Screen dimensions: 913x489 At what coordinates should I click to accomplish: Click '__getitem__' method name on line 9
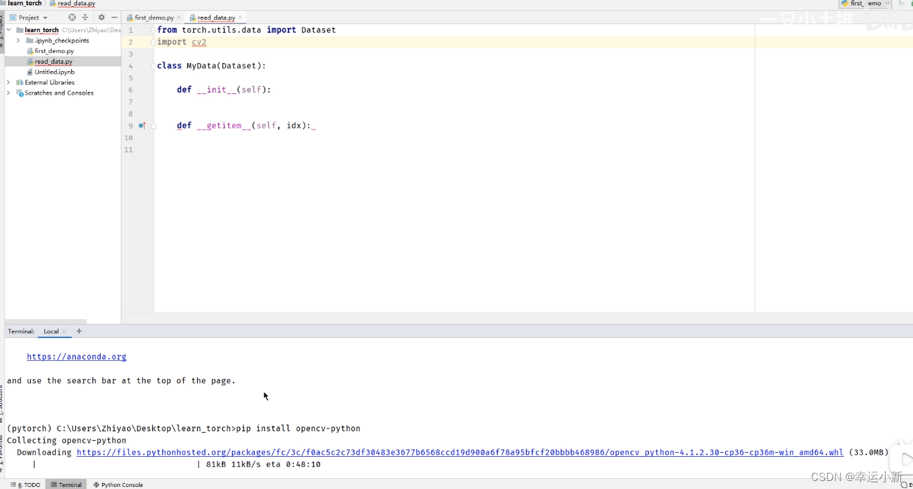223,125
